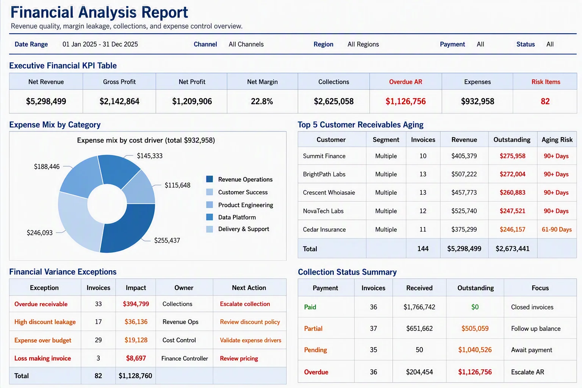Select the Cedar Insurance customer name

[x=324, y=230]
